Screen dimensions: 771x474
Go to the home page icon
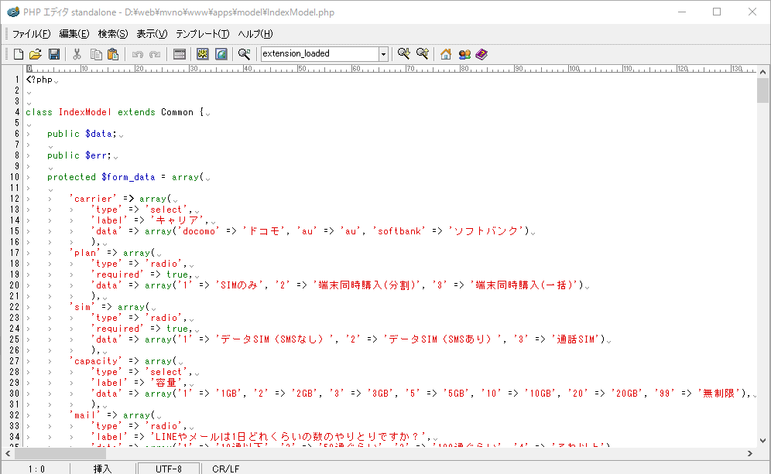[x=446, y=54]
